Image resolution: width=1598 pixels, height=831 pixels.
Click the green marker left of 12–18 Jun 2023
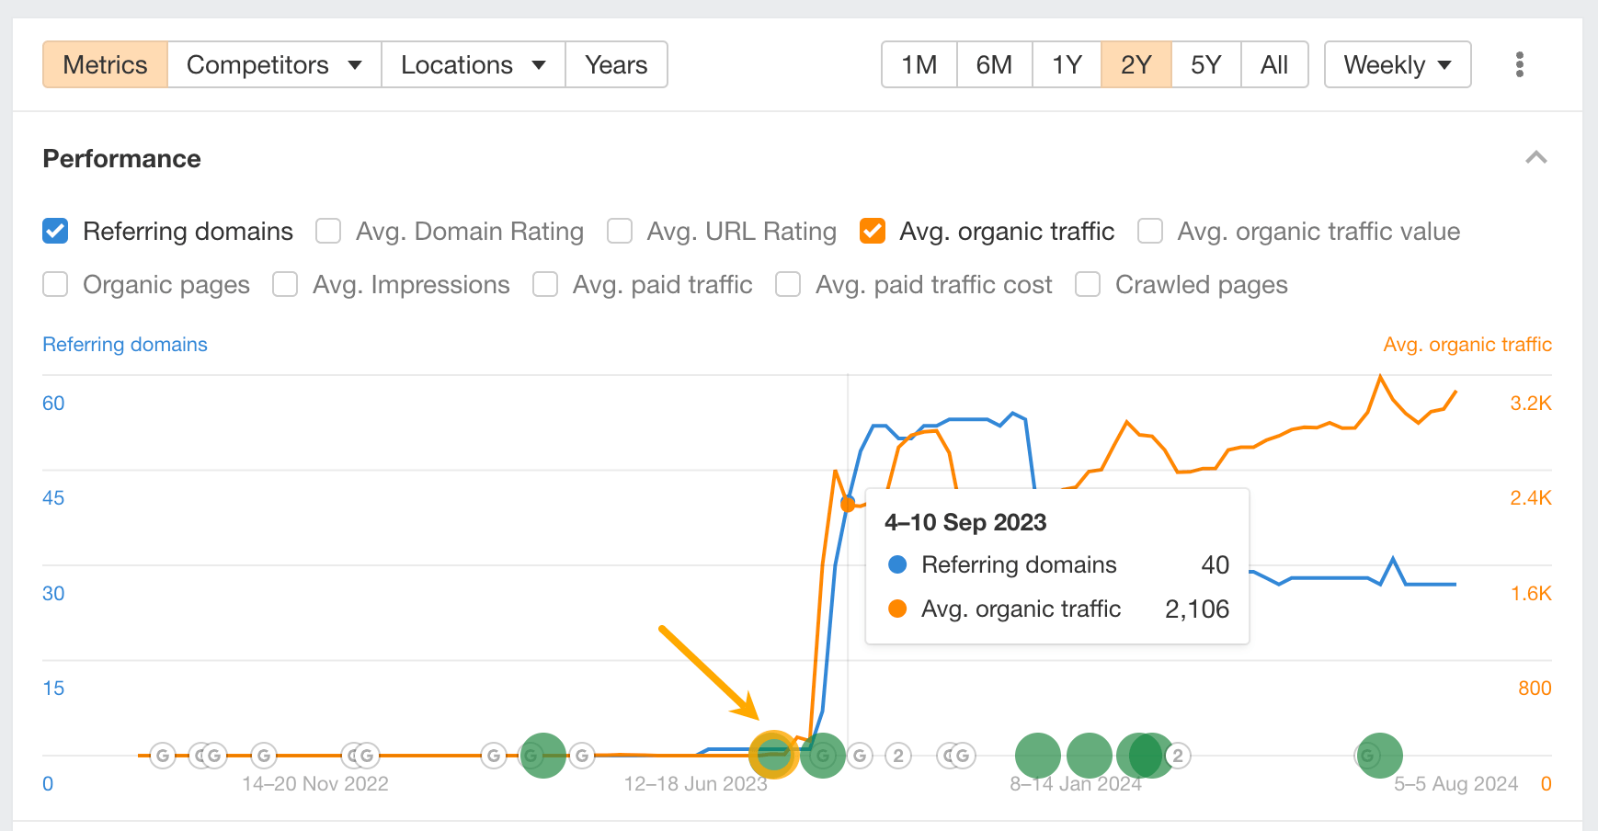(542, 756)
